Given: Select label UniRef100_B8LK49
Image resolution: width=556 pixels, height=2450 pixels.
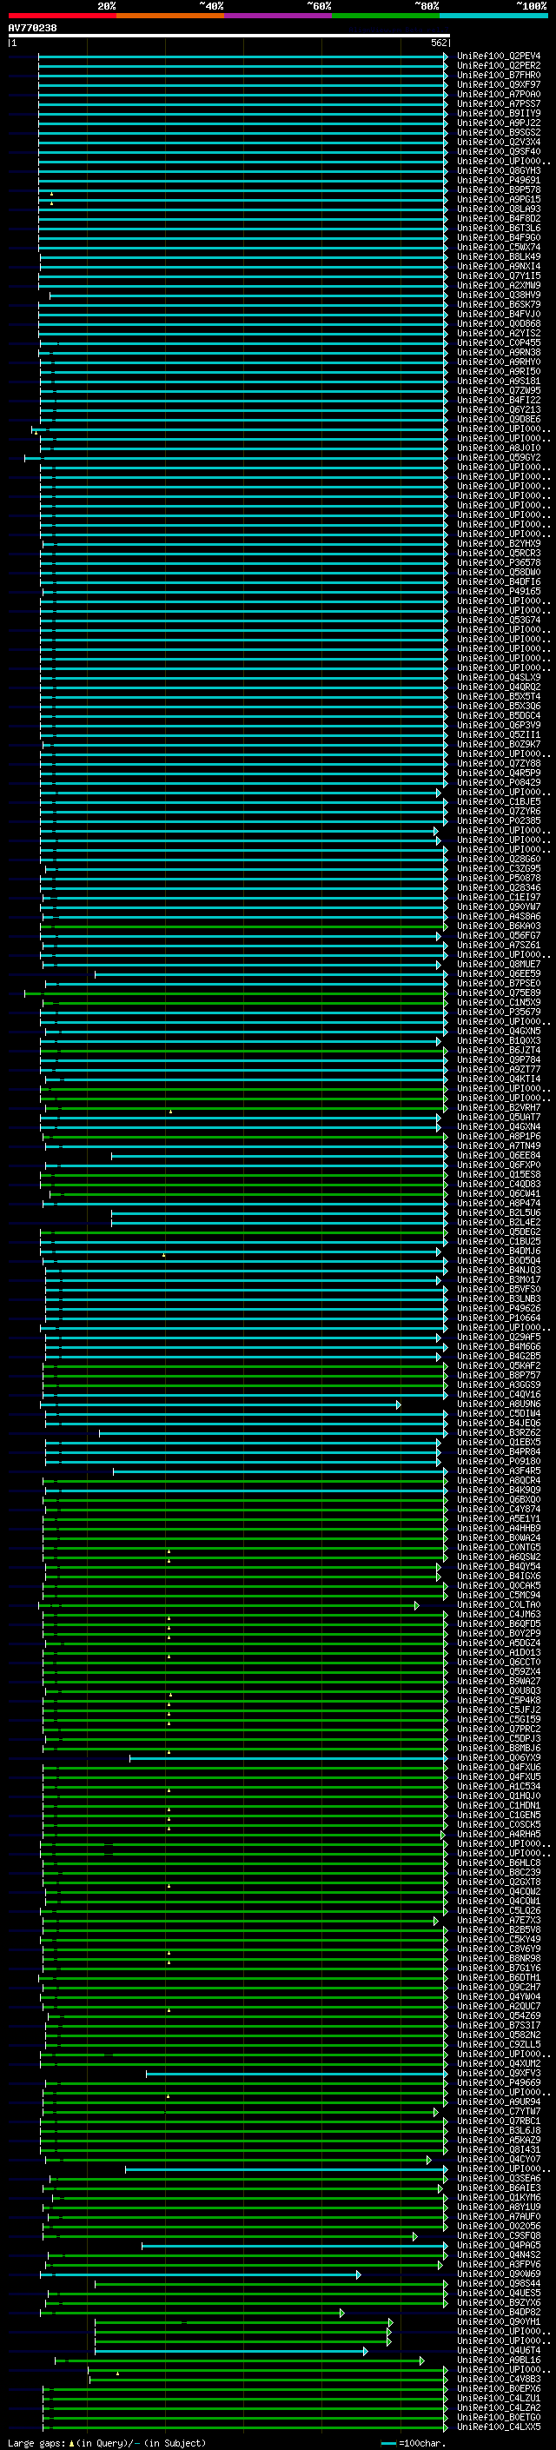Looking at the screenshot, I should point(499,256).
